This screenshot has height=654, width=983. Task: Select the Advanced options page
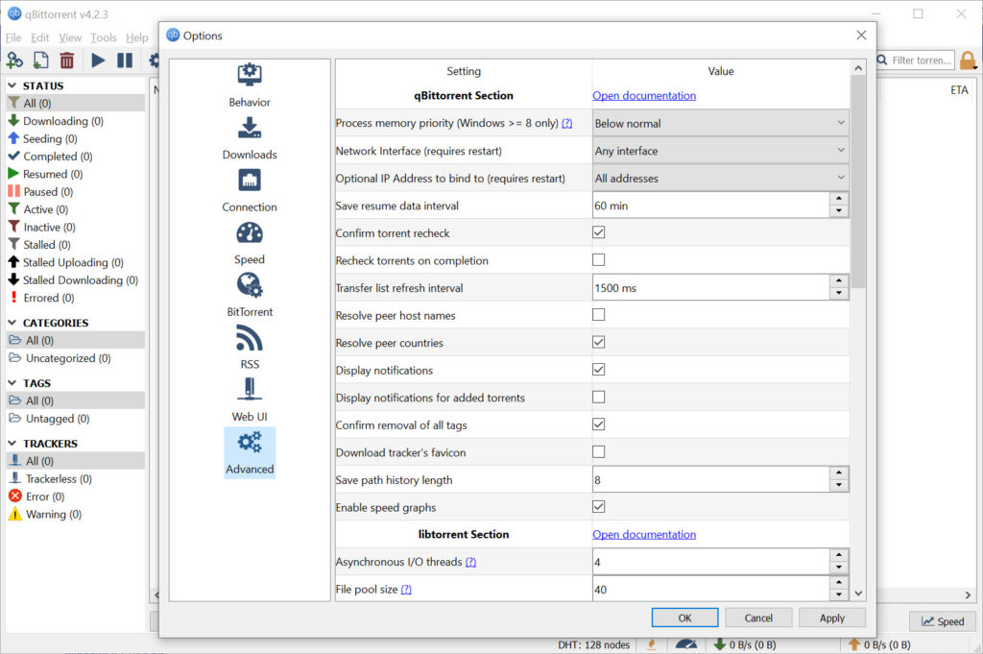[x=250, y=452]
